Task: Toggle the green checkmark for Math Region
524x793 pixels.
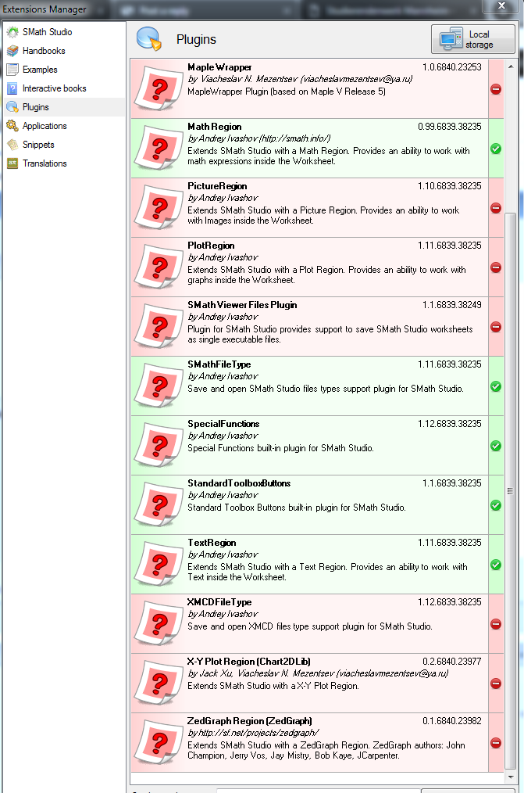Action: coord(495,149)
